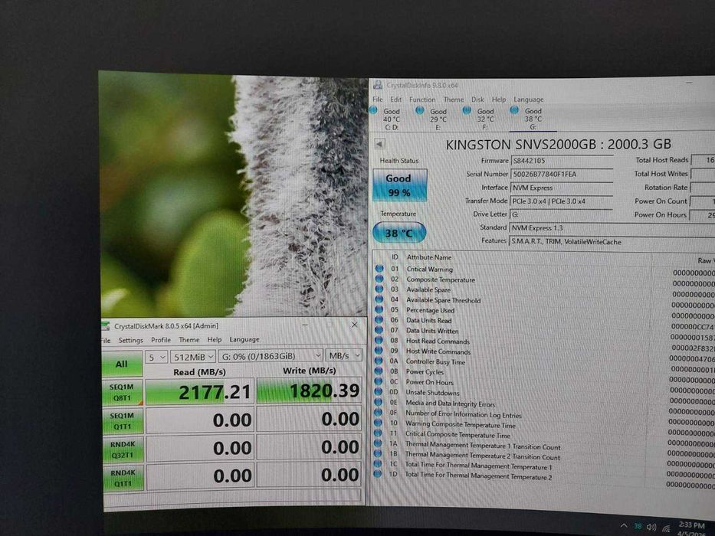Screen dimensions: 715x536
Task: Open Theme menu in CrystalDiskMark
Action: pos(189,339)
